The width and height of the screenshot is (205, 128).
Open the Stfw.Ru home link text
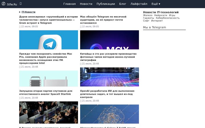[12, 4]
